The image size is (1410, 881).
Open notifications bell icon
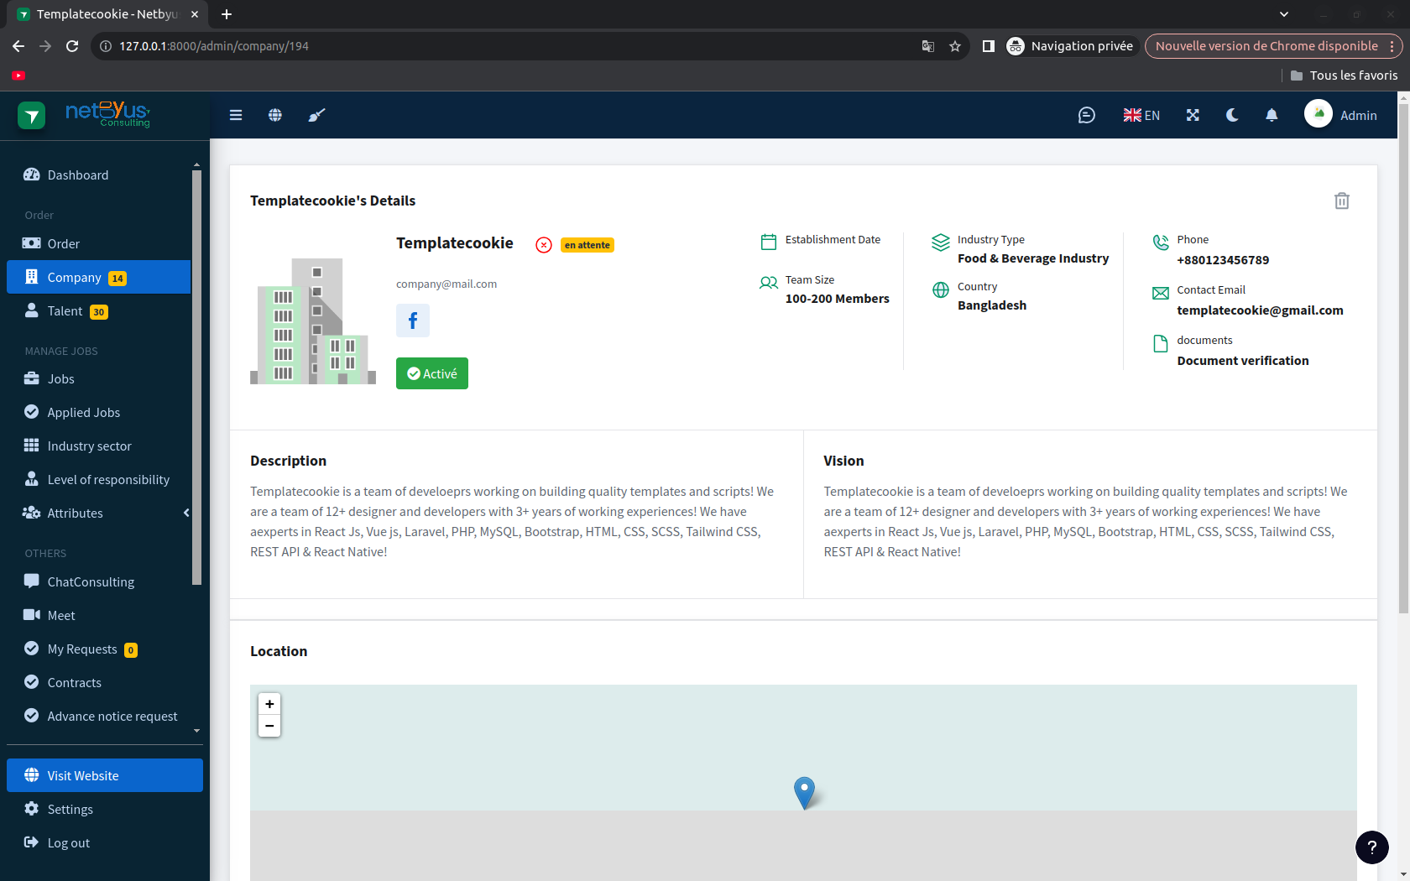1272,115
